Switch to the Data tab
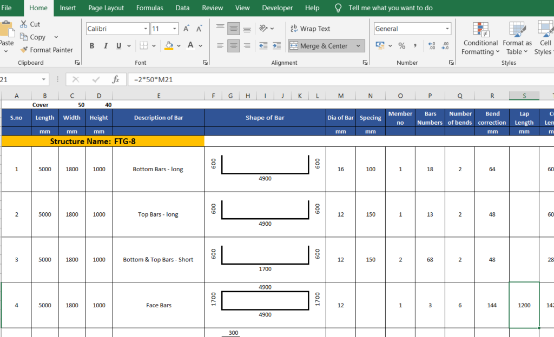The width and height of the screenshot is (554, 337). click(182, 8)
